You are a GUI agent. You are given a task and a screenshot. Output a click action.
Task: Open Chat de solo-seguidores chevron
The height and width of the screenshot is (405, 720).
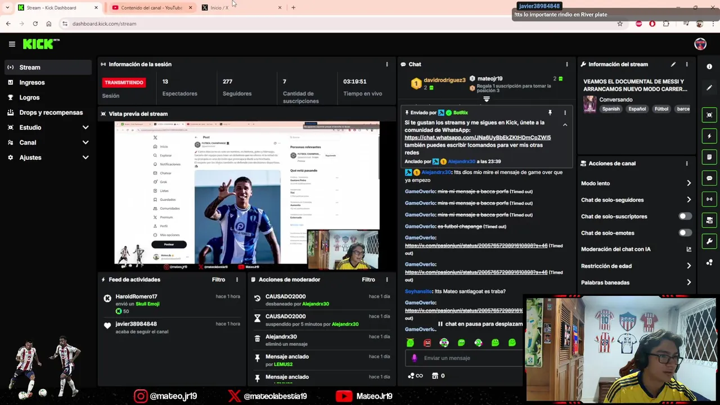point(688,200)
